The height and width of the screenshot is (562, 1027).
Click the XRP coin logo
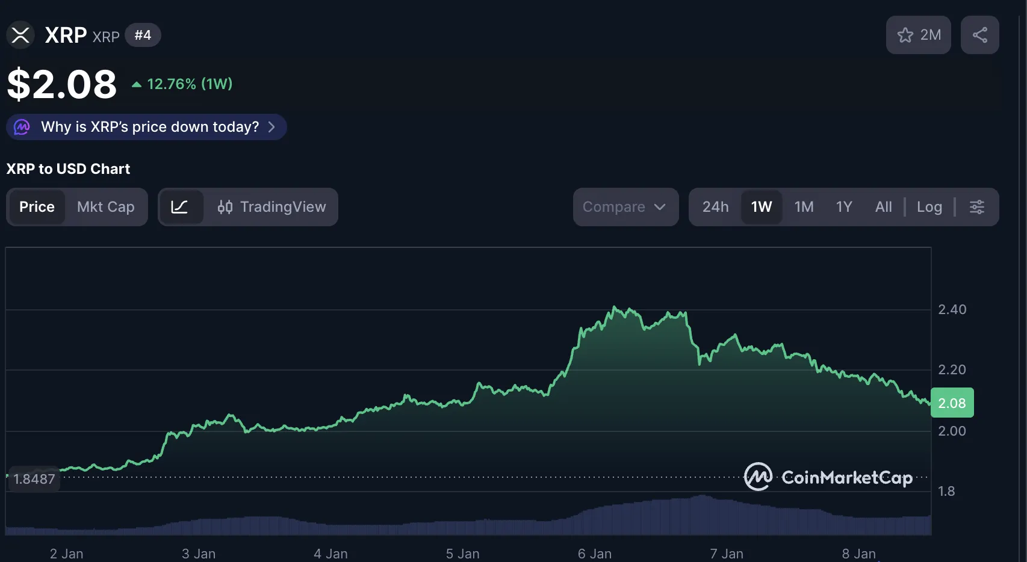tap(20, 35)
